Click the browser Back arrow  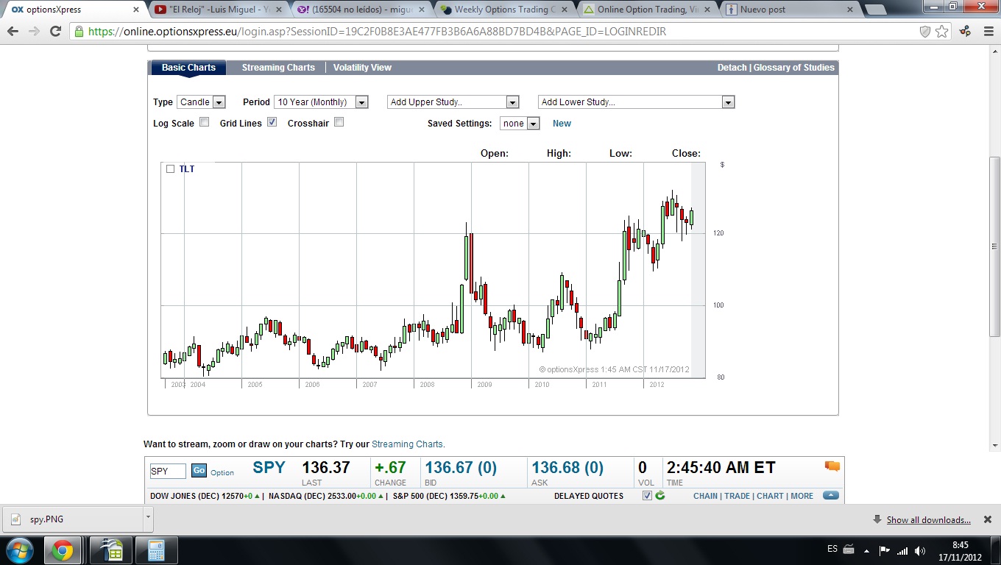13,32
